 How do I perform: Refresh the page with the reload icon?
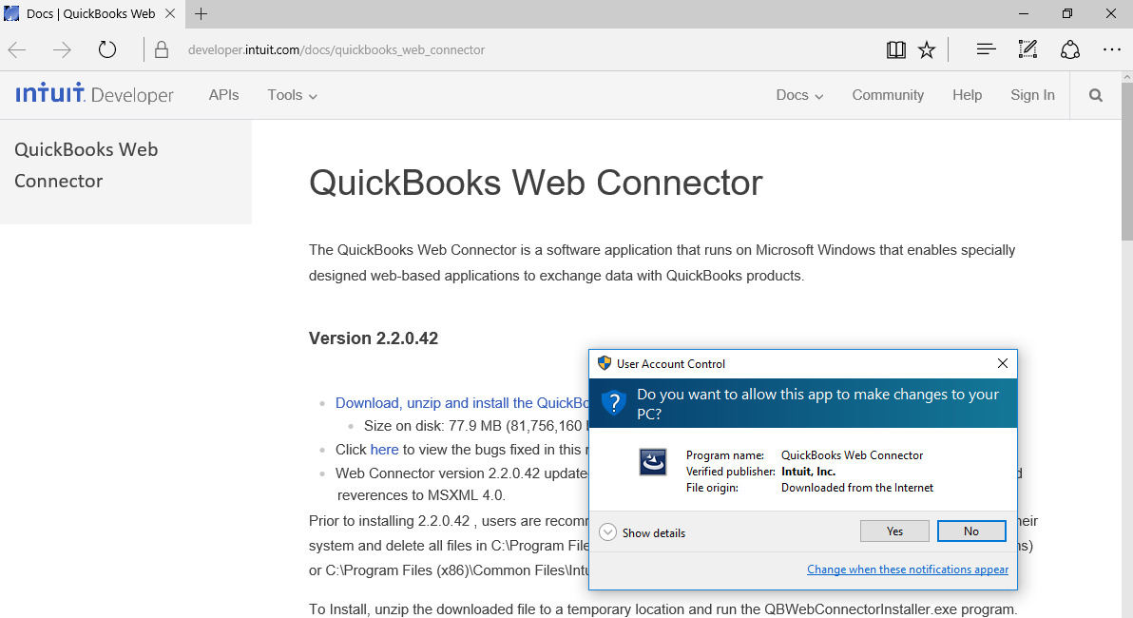[x=106, y=48]
